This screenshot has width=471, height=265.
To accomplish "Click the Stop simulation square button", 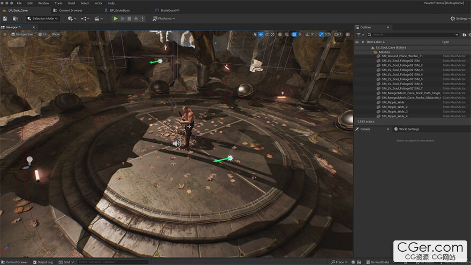I will [129, 19].
